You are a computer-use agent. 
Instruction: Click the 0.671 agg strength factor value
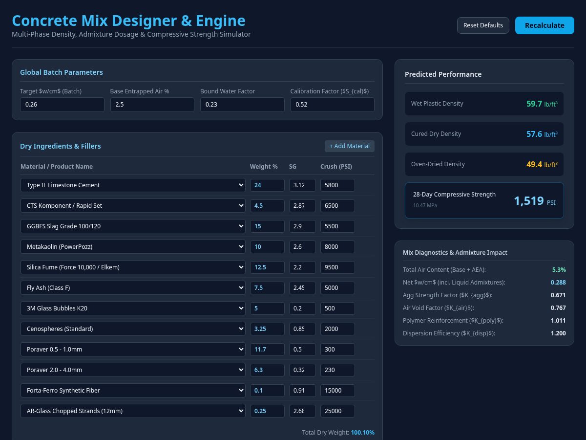(558, 295)
